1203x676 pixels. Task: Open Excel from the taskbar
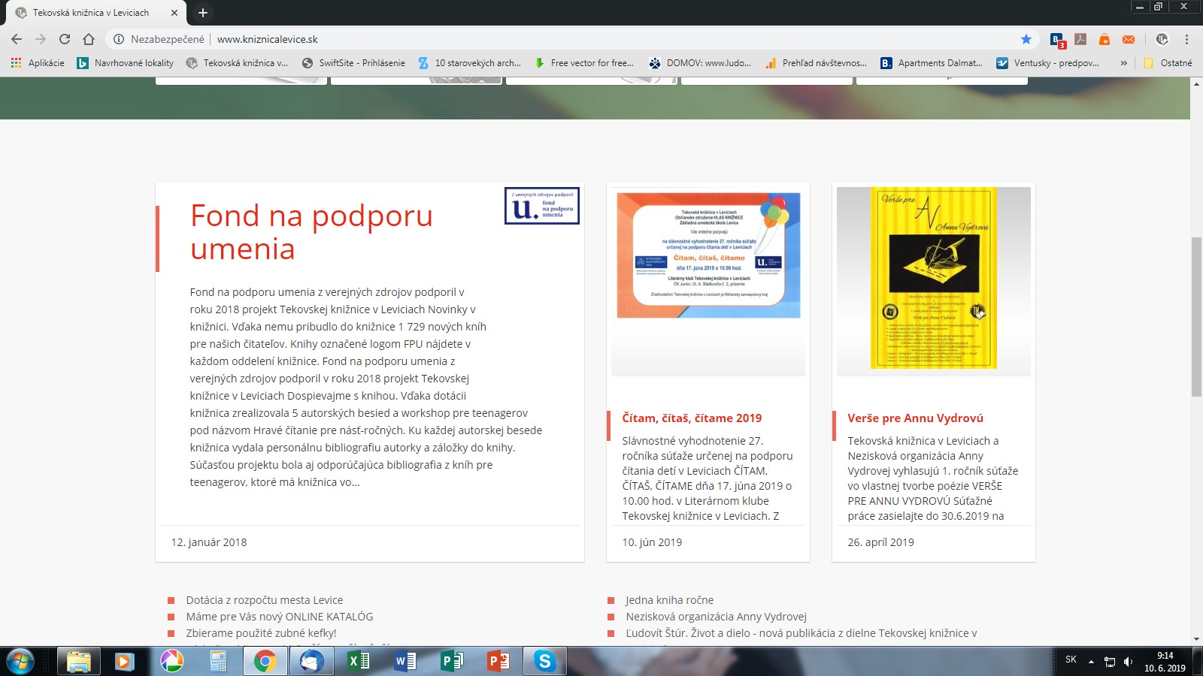point(359,661)
